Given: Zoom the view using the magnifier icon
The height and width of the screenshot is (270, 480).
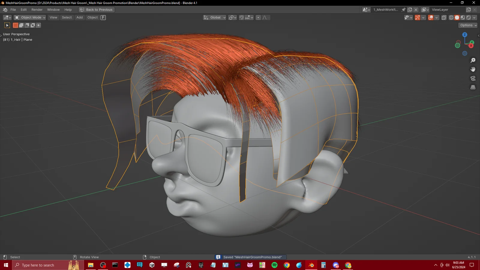Looking at the screenshot, I should [473, 60].
